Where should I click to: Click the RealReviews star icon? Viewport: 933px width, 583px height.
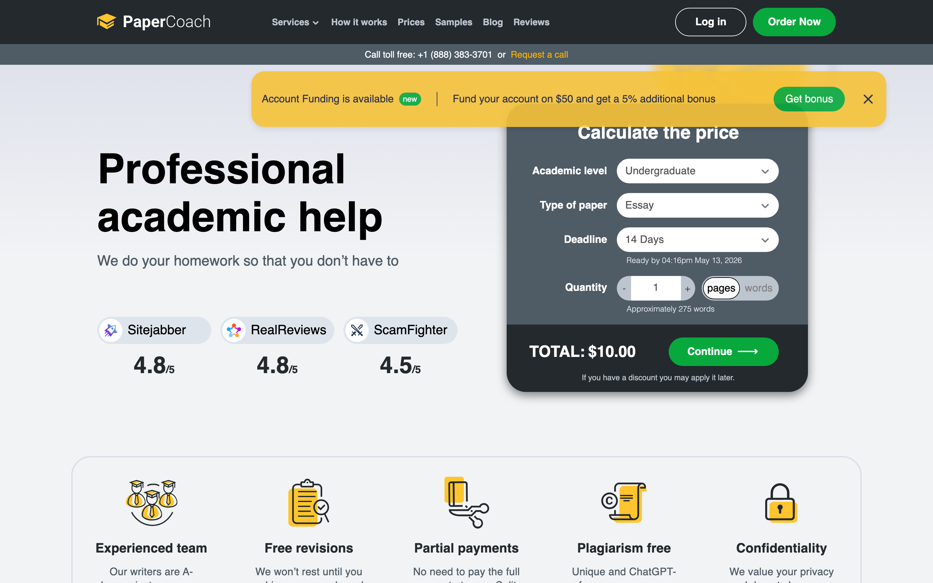pyautogui.click(x=234, y=330)
